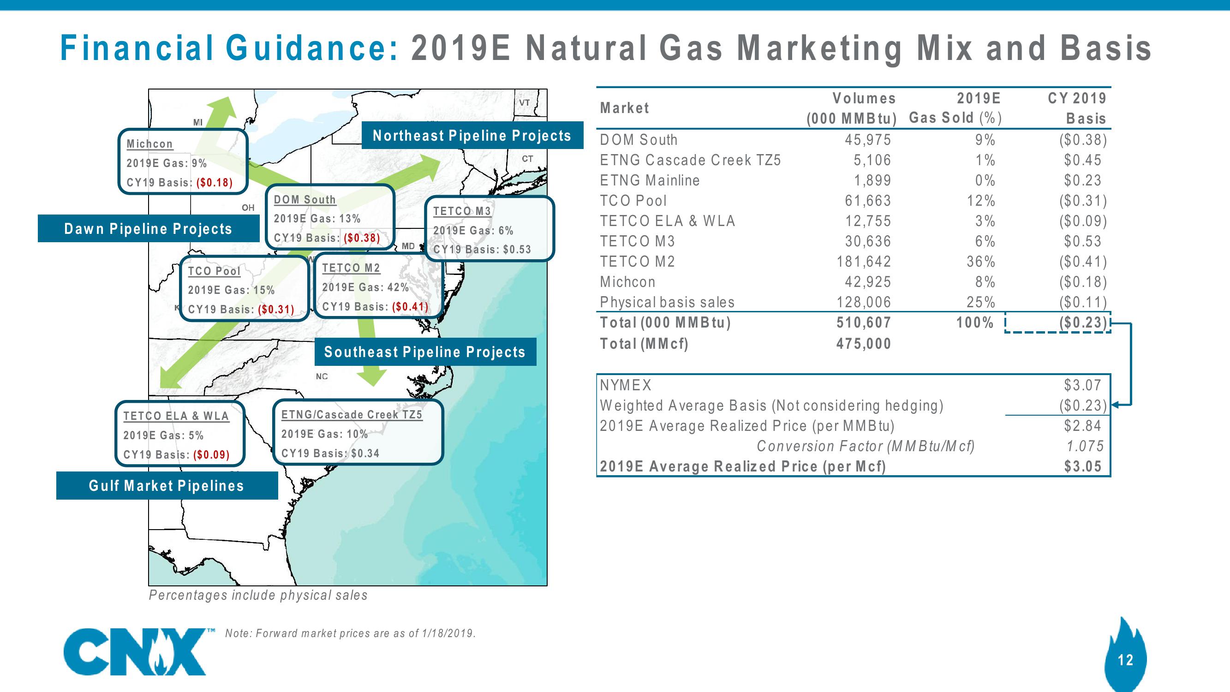Click the '2019E Gas Sold (%)' column header
This screenshot has width=1230, height=692.
[955, 108]
